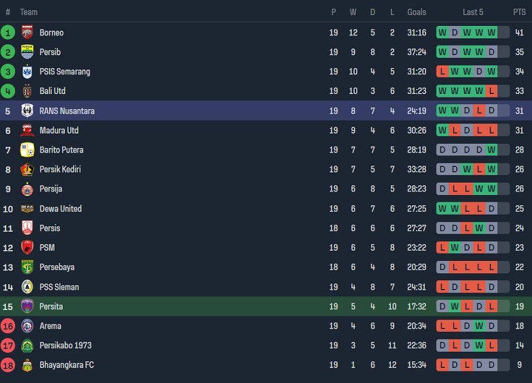This screenshot has width=532, height=383.
Task: Open the Dewa United team link
Action: [60, 209]
